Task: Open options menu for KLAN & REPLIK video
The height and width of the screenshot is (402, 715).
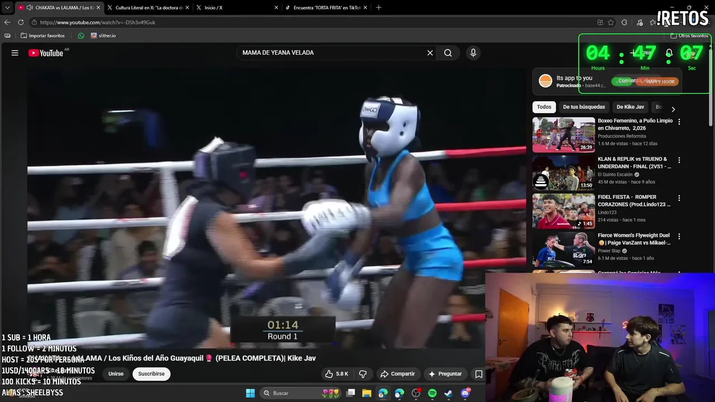Action: point(679,160)
